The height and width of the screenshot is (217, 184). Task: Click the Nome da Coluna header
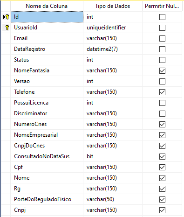pos(47,6)
